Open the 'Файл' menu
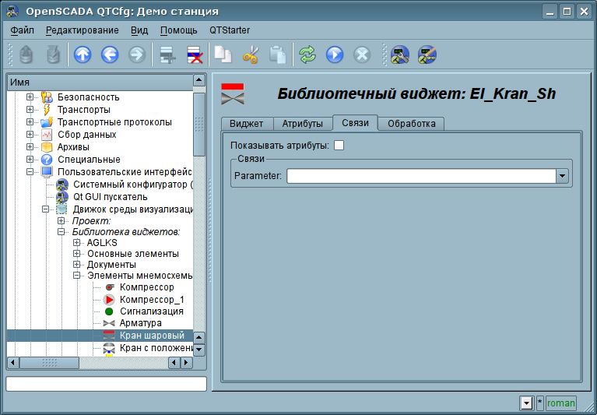 (x=23, y=30)
